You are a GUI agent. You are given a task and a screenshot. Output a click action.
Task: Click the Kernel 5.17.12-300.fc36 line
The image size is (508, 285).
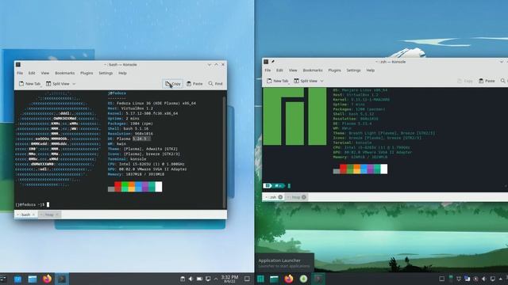pyautogui.click(x=143, y=113)
